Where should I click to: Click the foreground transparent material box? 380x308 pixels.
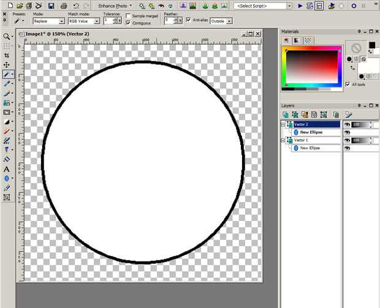356,48
